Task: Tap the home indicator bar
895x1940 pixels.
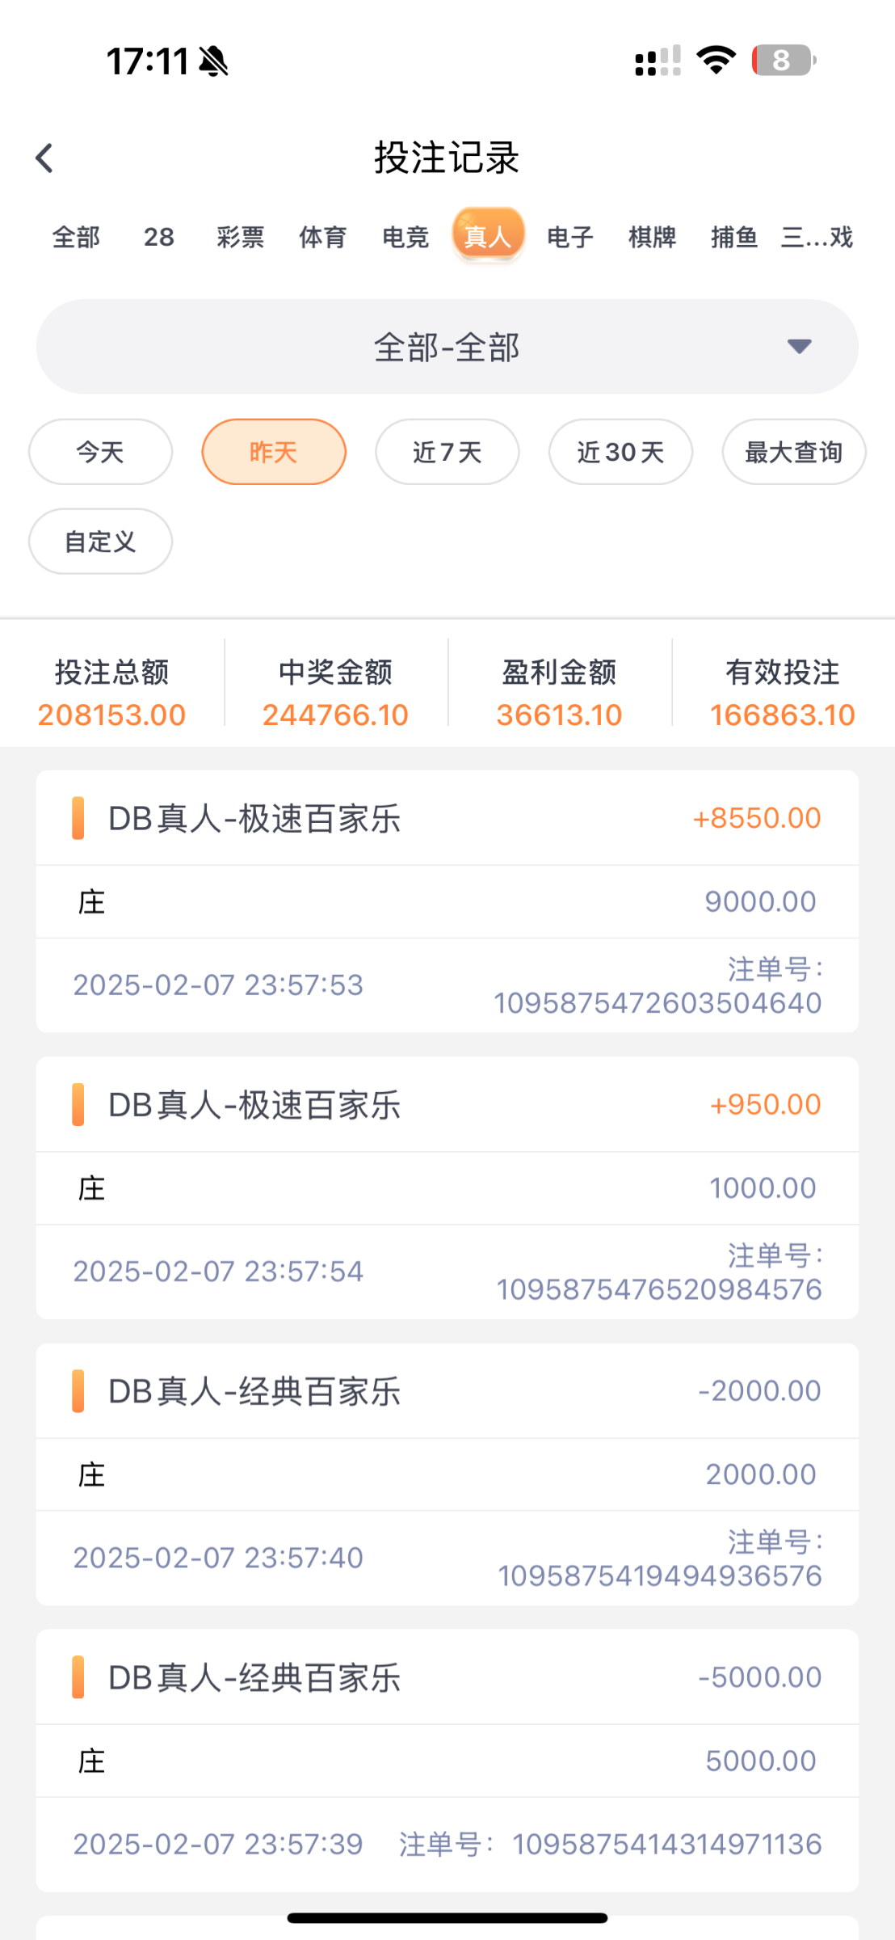Action: pos(447,1917)
